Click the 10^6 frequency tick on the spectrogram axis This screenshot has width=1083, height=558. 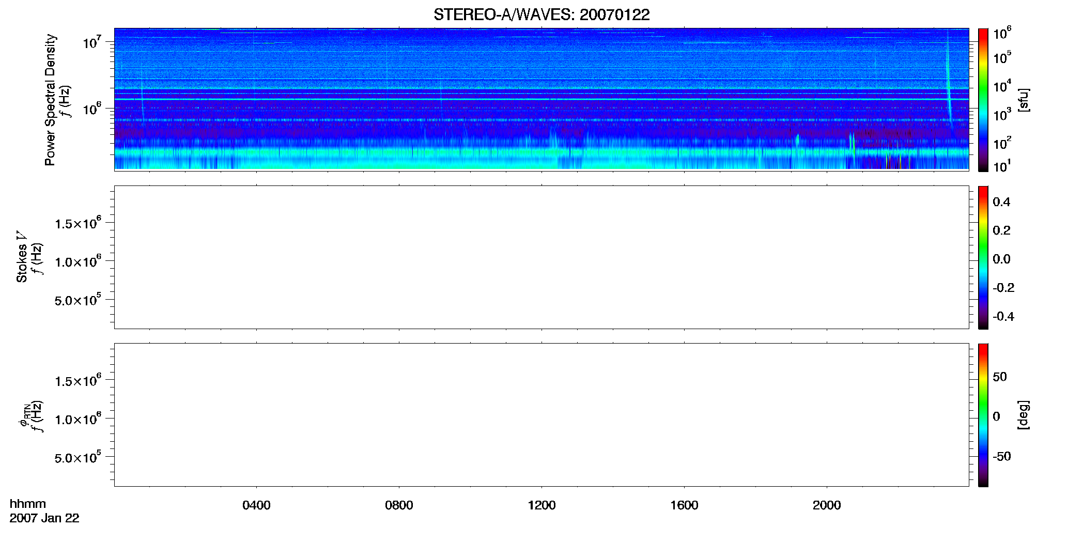92,109
